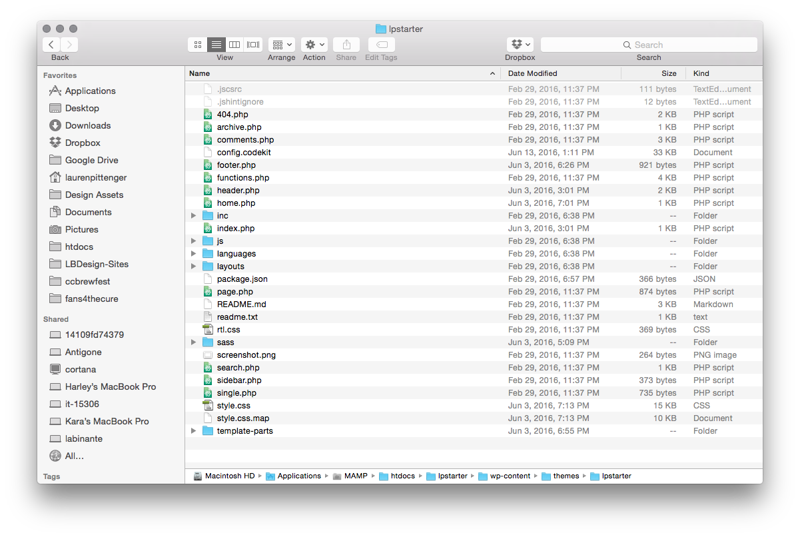Expand the sass folder
The height and width of the screenshot is (537, 800).
[x=194, y=342]
